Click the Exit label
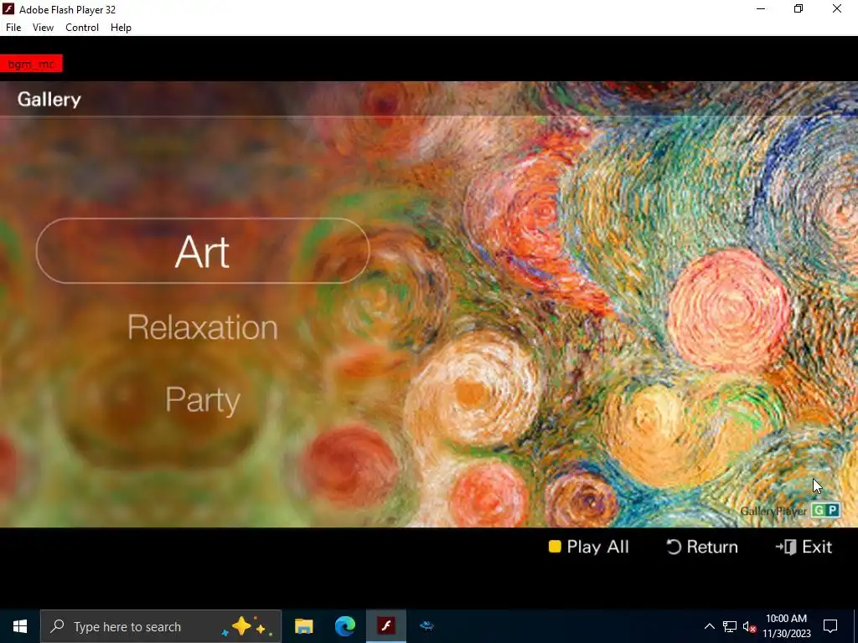The height and width of the screenshot is (643, 858). click(817, 547)
